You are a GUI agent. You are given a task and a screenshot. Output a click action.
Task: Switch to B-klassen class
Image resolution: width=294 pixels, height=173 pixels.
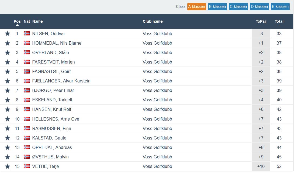click(217, 6)
